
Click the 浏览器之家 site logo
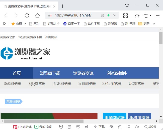point(25,53)
